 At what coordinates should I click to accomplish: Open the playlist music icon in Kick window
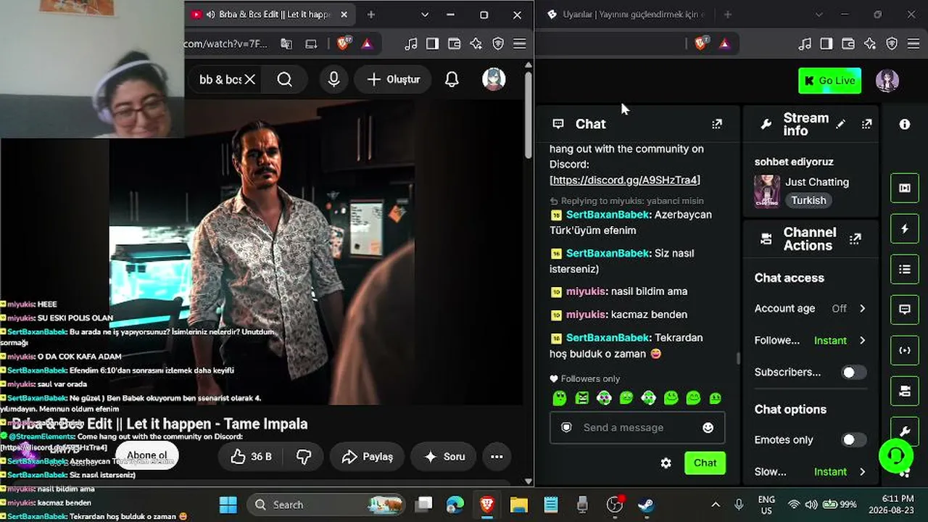pyautogui.click(x=805, y=43)
